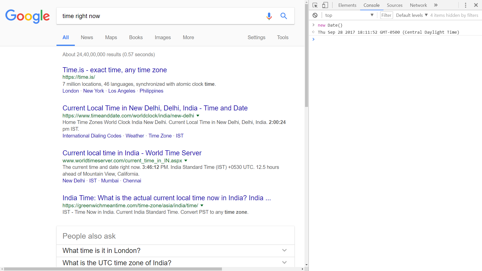Expand worldtimeserver.com URL dropdown arrow
The width and height of the screenshot is (482, 271).
click(x=186, y=161)
